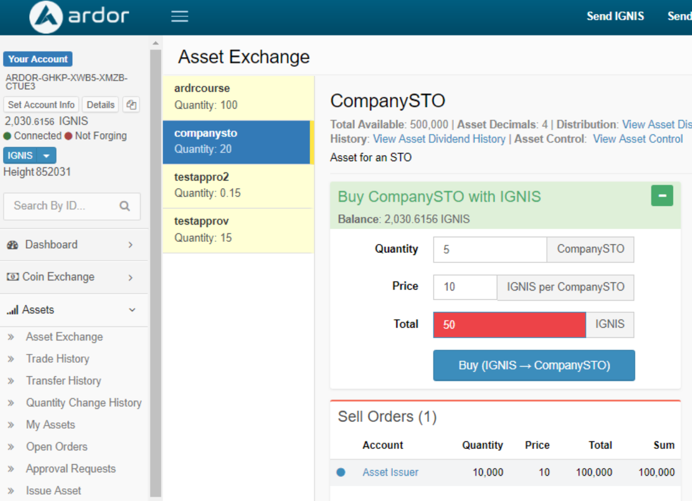692x501 pixels.
Task: Click the Assets bar chart icon
Action: (x=12, y=310)
